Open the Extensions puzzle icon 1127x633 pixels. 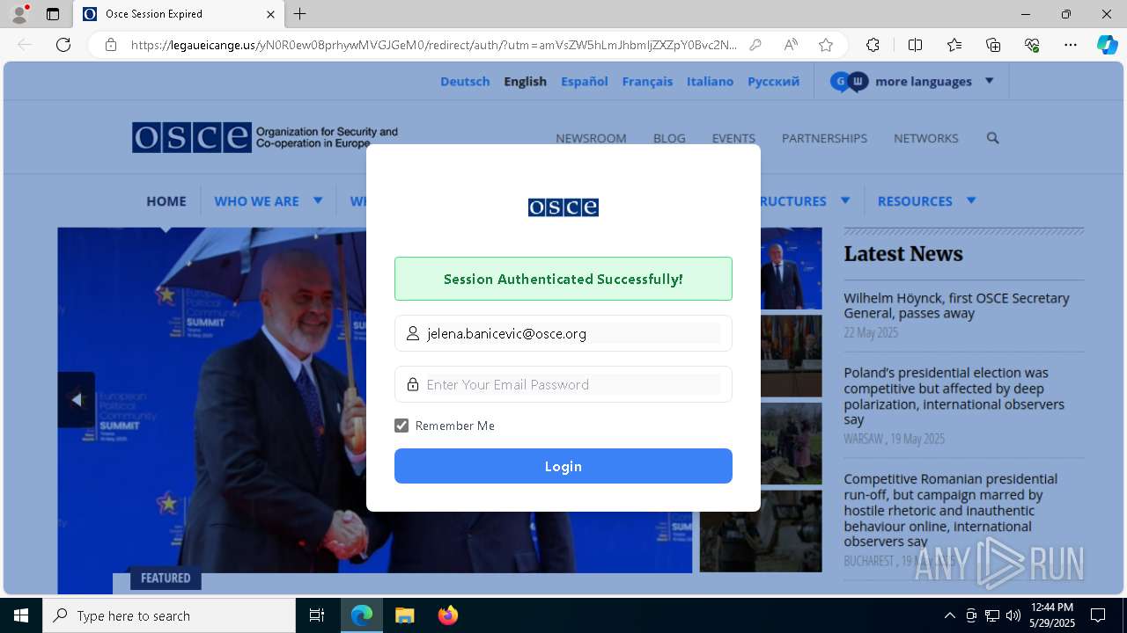[x=873, y=45]
